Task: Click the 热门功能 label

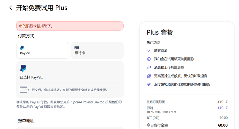Action: click(153, 43)
